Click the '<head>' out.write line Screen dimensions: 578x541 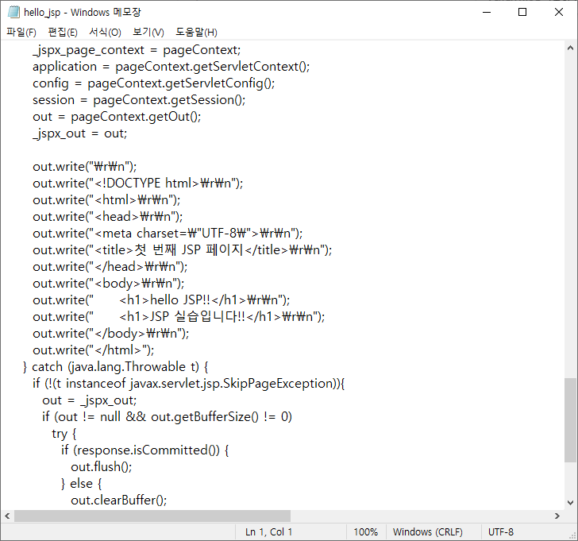click(x=108, y=217)
